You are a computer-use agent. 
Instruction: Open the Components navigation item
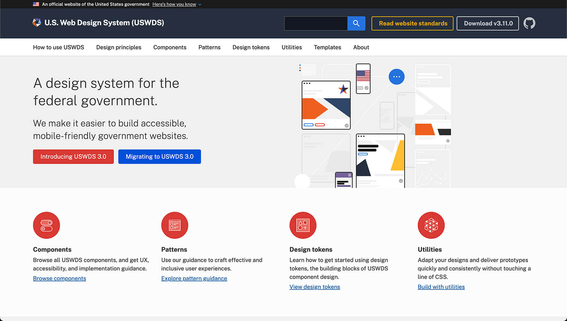point(170,47)
